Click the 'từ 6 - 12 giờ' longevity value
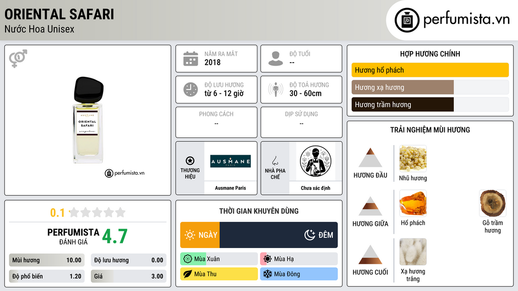This screenshot has width=518, height=291. [224, 93]
